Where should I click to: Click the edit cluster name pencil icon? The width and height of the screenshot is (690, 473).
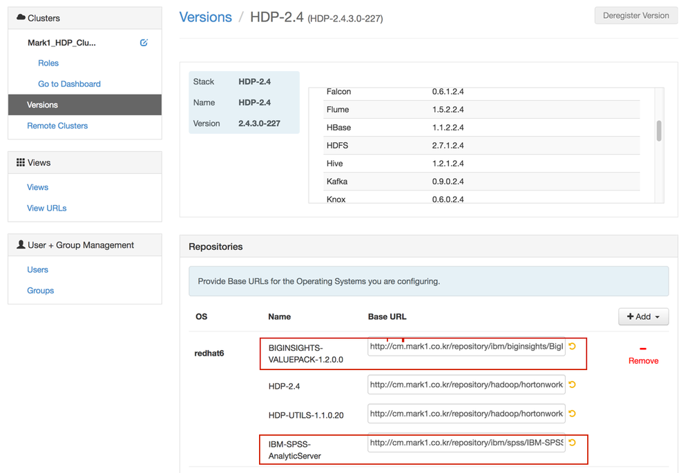[x=144, y=43]
